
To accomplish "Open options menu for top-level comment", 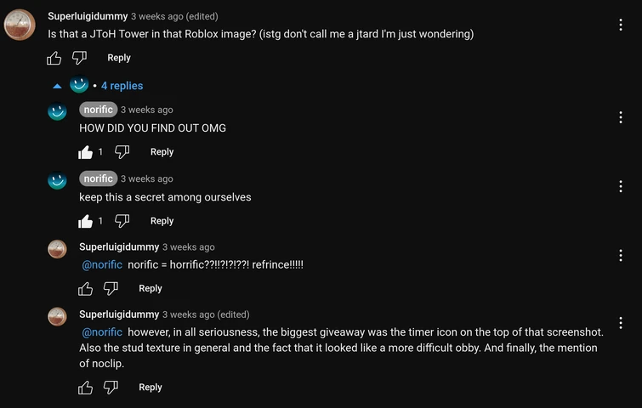I will pos(621,25).
